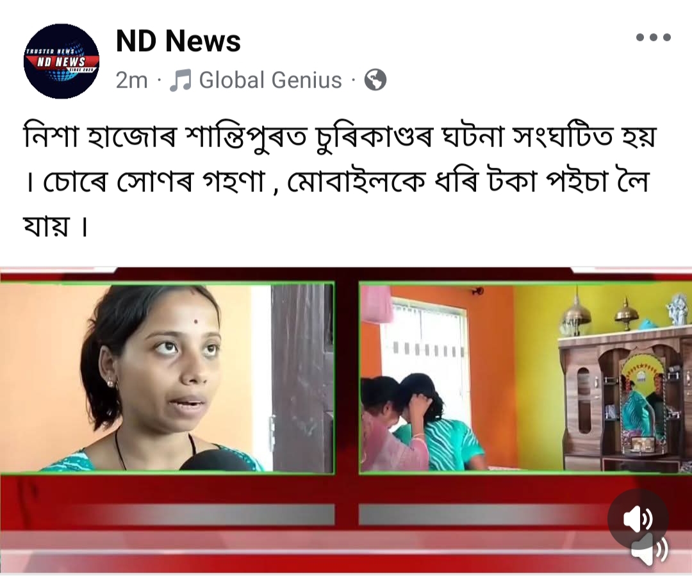Viewport: 692px width, 583px height.
Task: Toggle video sound with round speaker button
Action: click(x=638, y=518)
